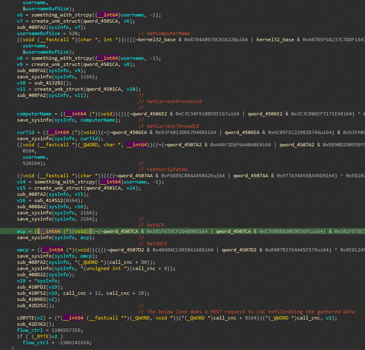This screenshot has height=350, width=365.
Task: Click the 0xB784A097DC838220ui64 constant
Action: pyautogui.click(x=216, y=40)
